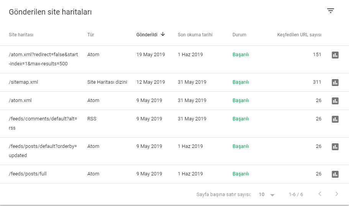349x206 pixels.
Task: Open chart icon for the 151-URL atom sitemap
Action: pyautogui.click(x=335, y=55)
